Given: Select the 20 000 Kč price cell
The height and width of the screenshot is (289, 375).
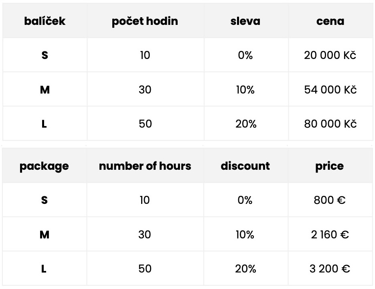Looking at the screenshot, I should (330, 55).
